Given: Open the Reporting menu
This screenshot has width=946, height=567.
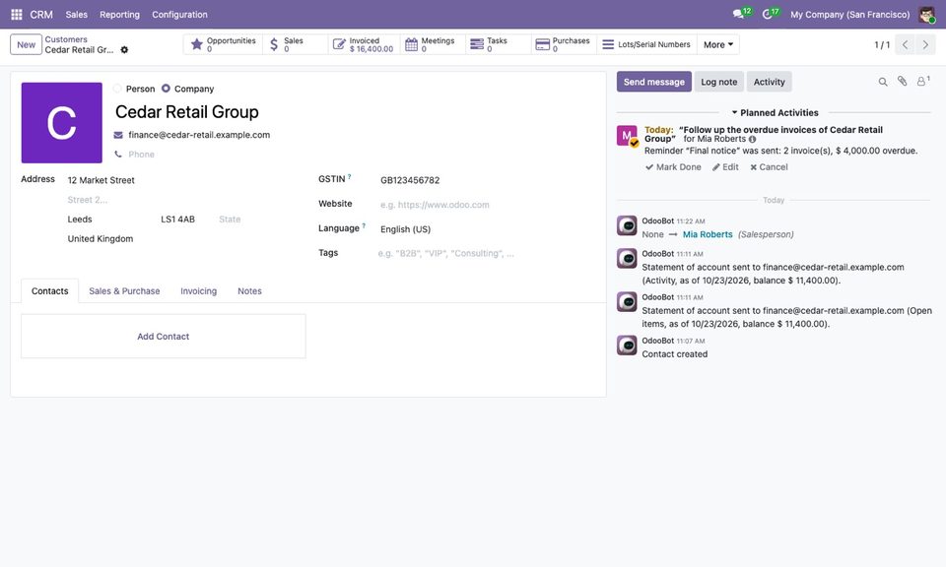Looking at the screenshot, I should click(119, 15).
